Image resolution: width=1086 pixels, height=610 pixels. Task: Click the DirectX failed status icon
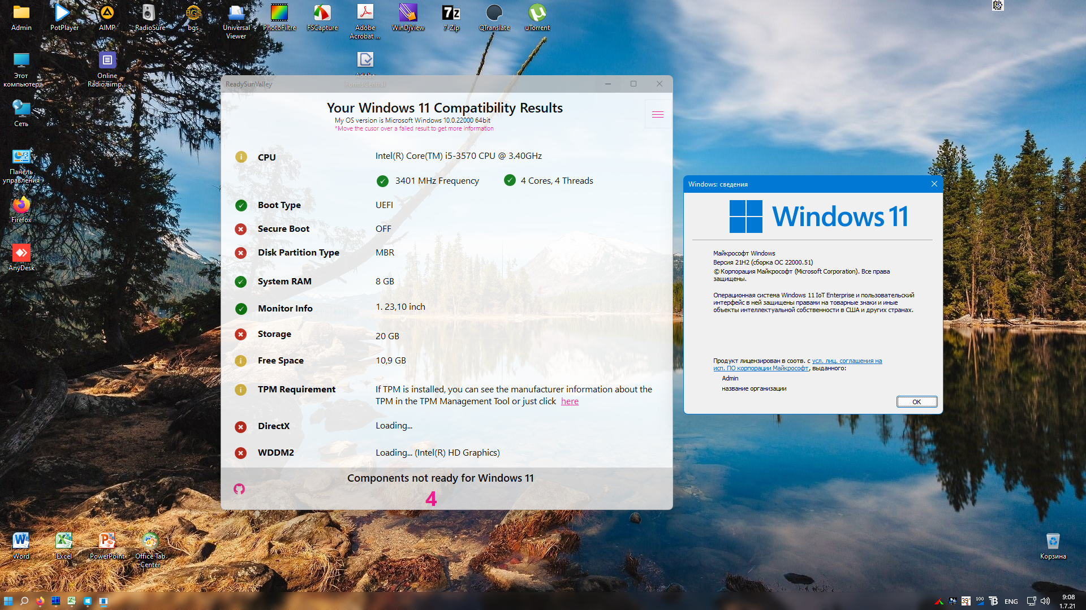241,427
